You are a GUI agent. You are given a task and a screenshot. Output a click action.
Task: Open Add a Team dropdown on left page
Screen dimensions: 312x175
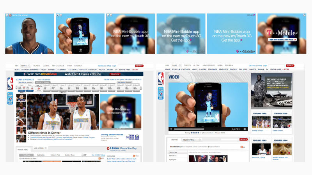41,148
